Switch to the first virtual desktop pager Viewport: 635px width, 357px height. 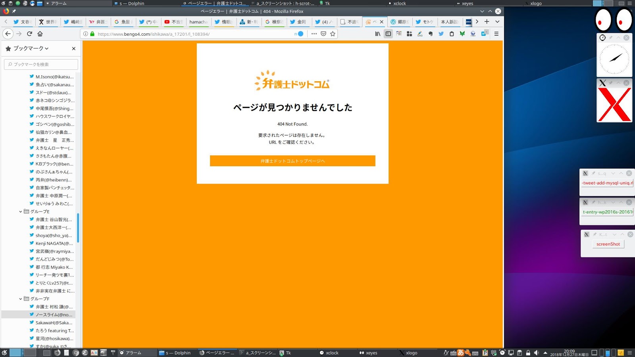click(x=15, y=353)
